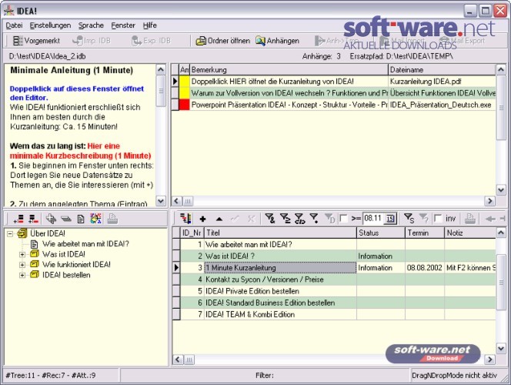
Task: Open the Einstellungen menu
Action: pyautogui.click(x=50, y=25)
